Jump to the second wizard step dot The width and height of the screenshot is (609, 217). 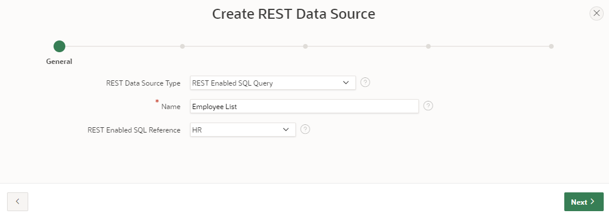(182, 46)
